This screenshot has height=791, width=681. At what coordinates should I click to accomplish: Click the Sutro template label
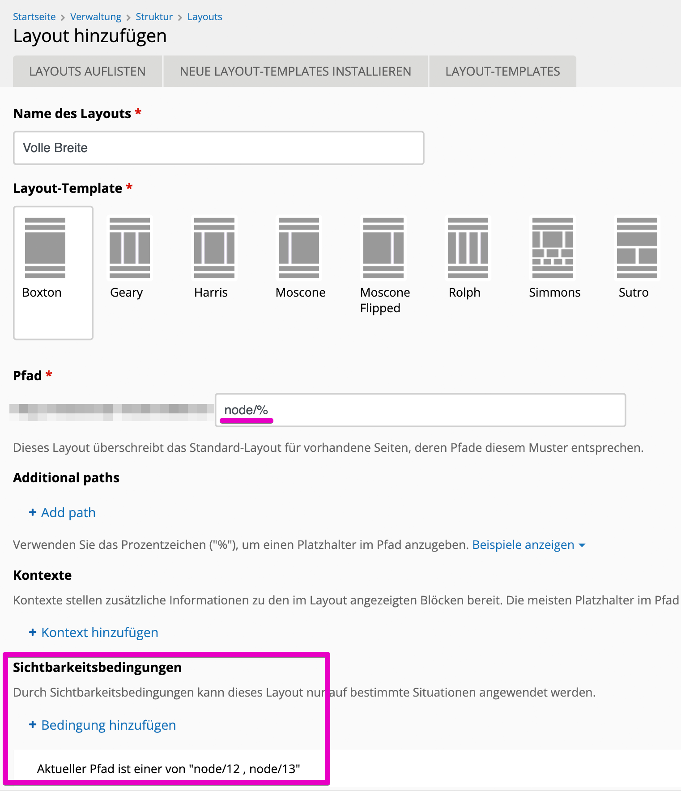[634, 293]
